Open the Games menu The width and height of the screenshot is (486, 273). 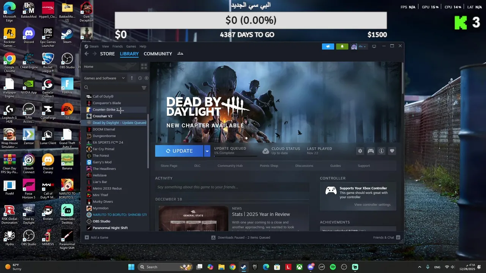tap(131, 46)
